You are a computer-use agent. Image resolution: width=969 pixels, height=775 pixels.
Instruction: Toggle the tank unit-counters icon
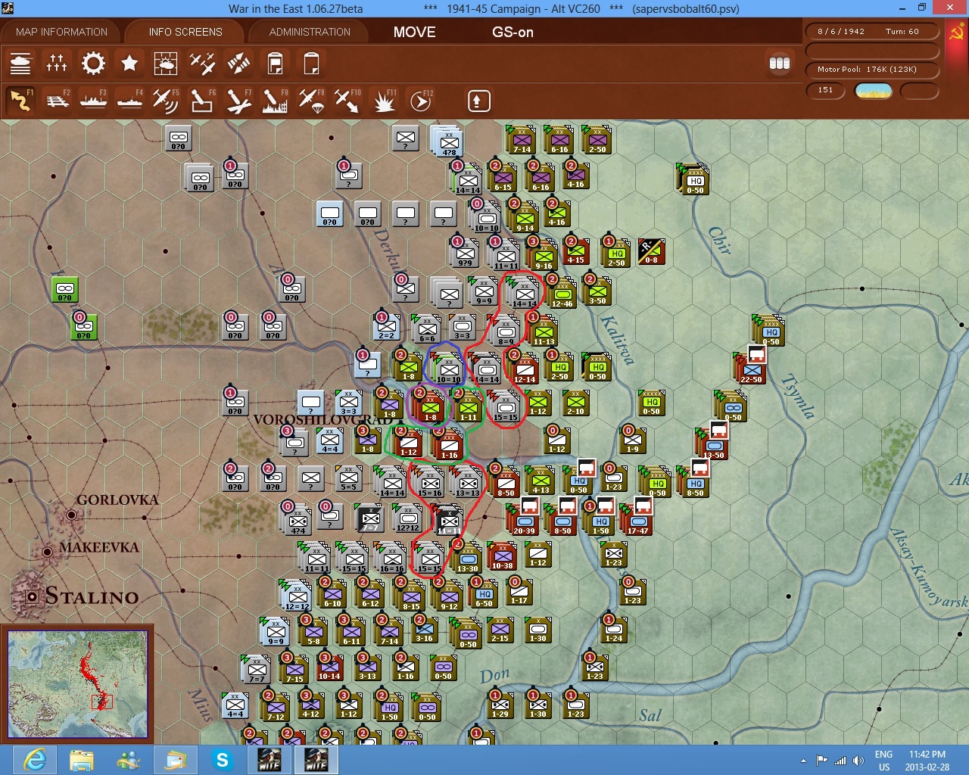(x=20, y=64)
